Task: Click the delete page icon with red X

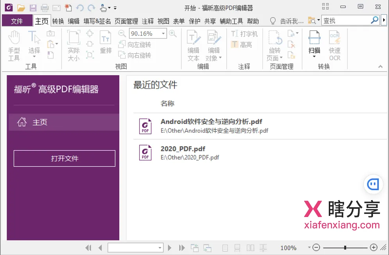Action: pyautogui.click(x=291, y=44)
